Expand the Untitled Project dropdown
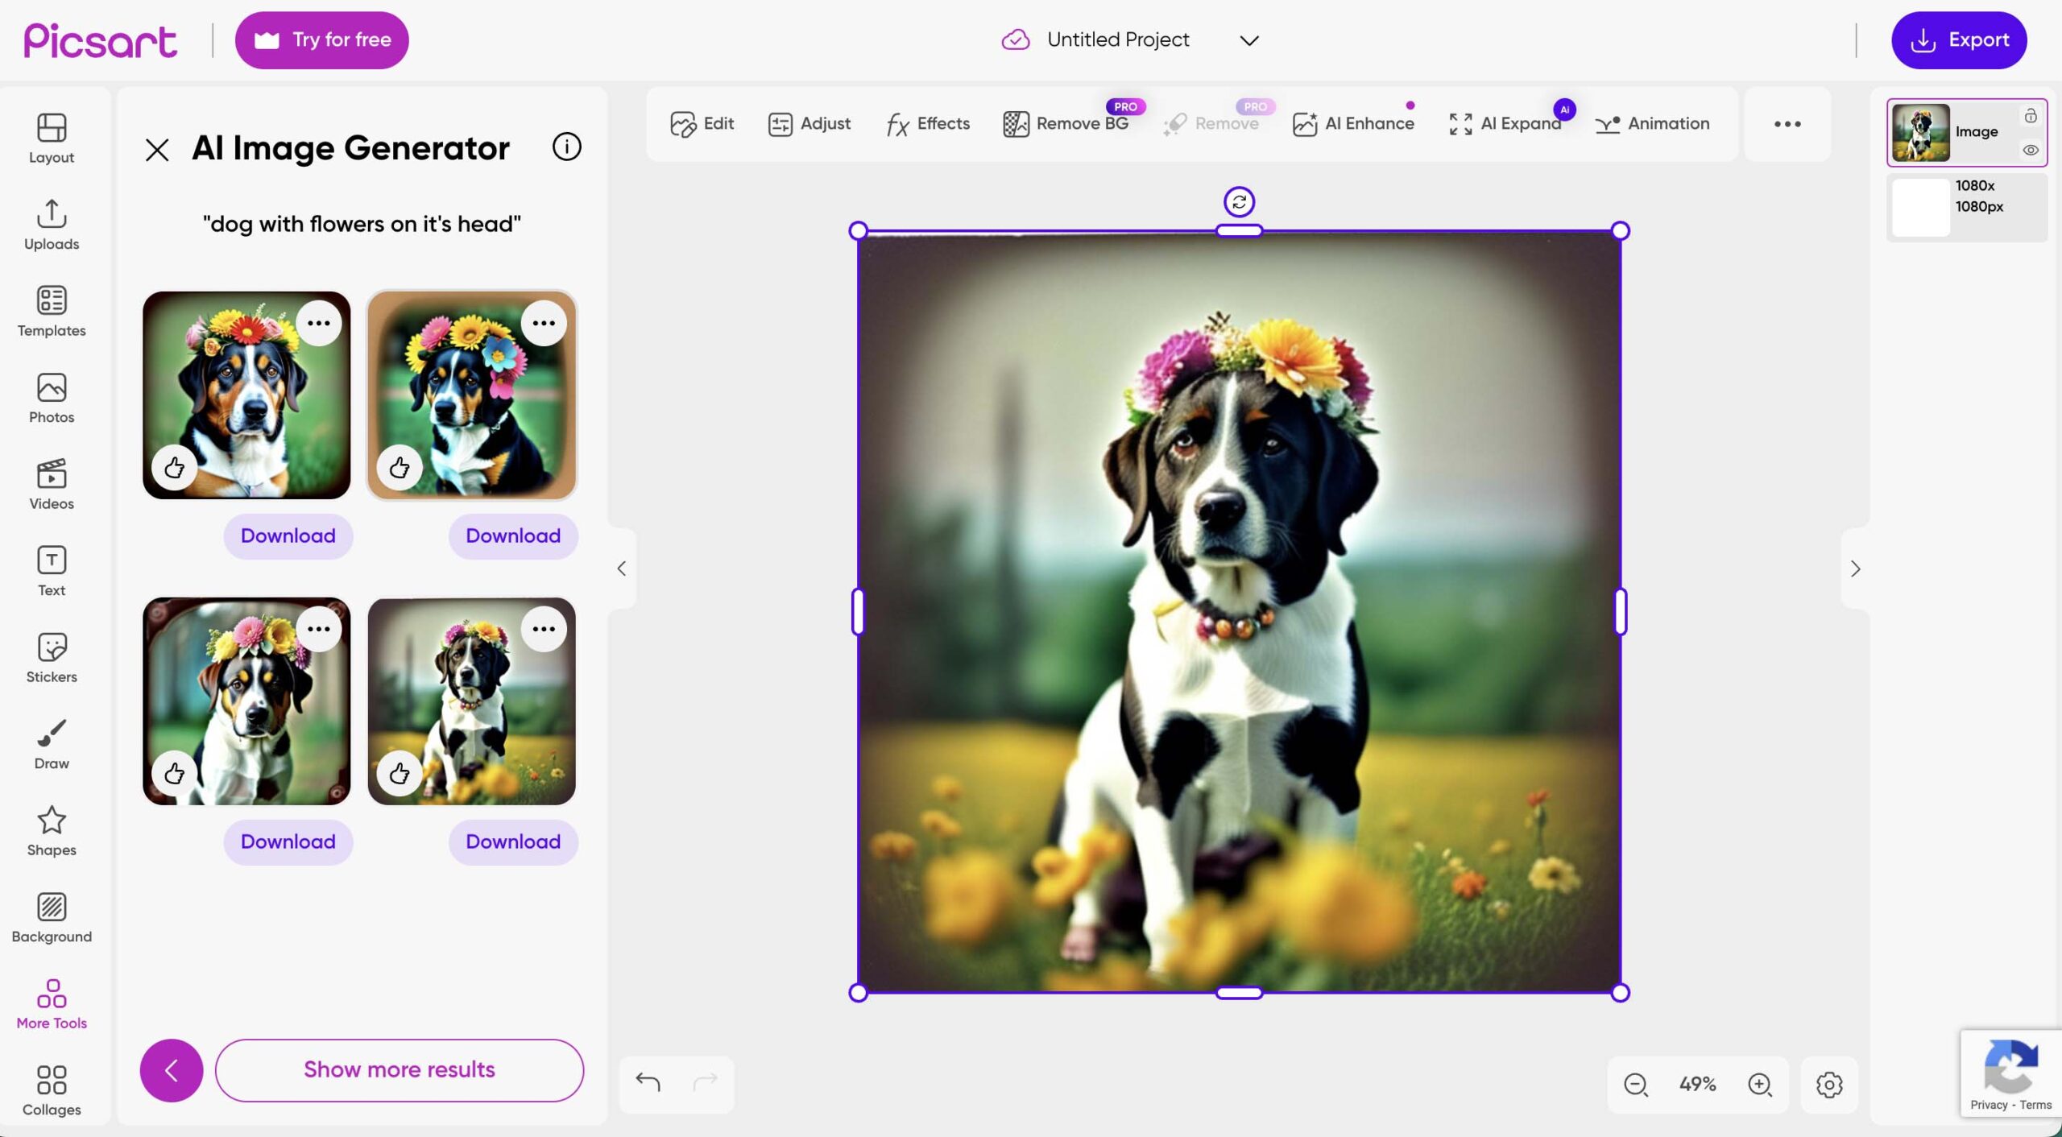The image size is (2062, 1137). tap(1248, 40)
